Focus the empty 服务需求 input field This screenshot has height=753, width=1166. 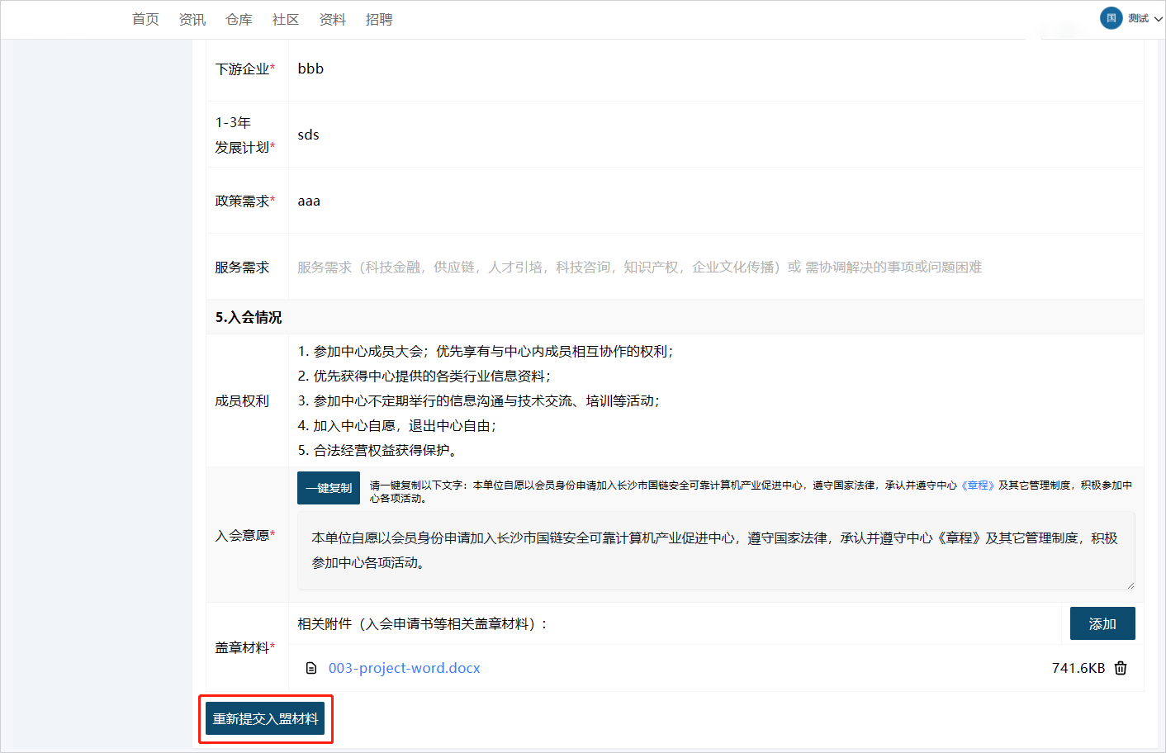(x=715, y=267)
